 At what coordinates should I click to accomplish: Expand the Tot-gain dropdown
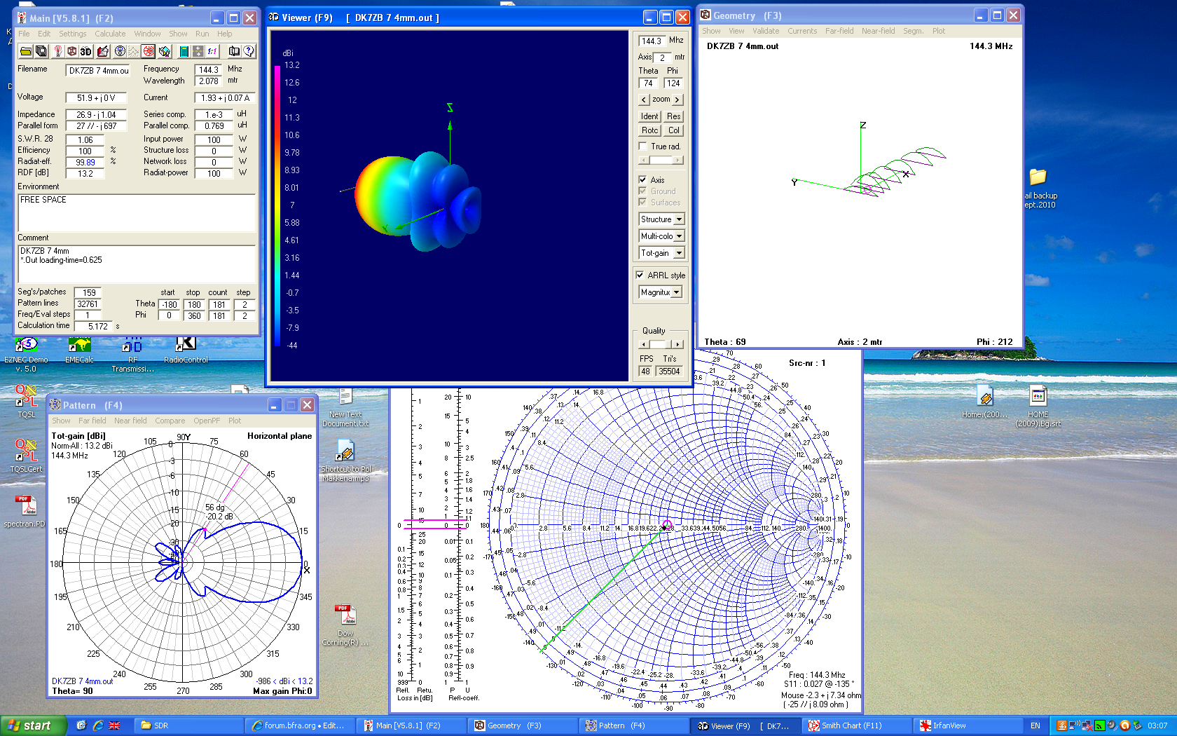[x=679, y=253]
